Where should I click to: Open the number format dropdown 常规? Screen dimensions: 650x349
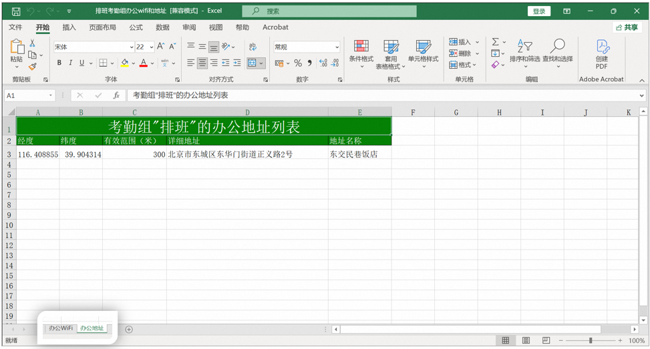(337, 47)
